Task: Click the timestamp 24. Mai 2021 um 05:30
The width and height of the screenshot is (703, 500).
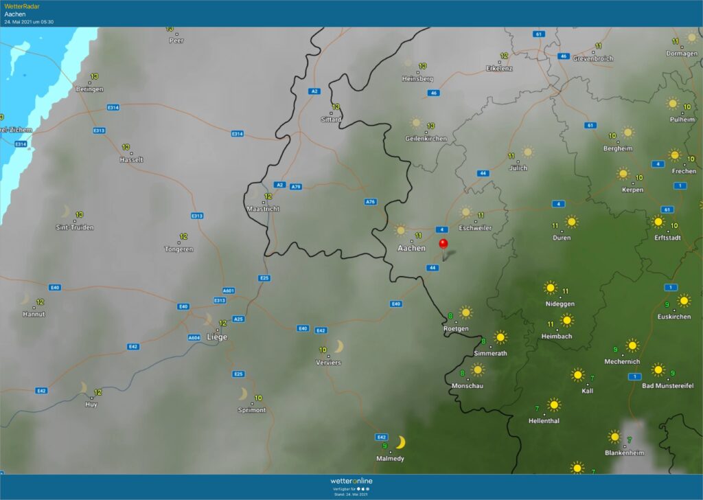Action: click(29, 21)
